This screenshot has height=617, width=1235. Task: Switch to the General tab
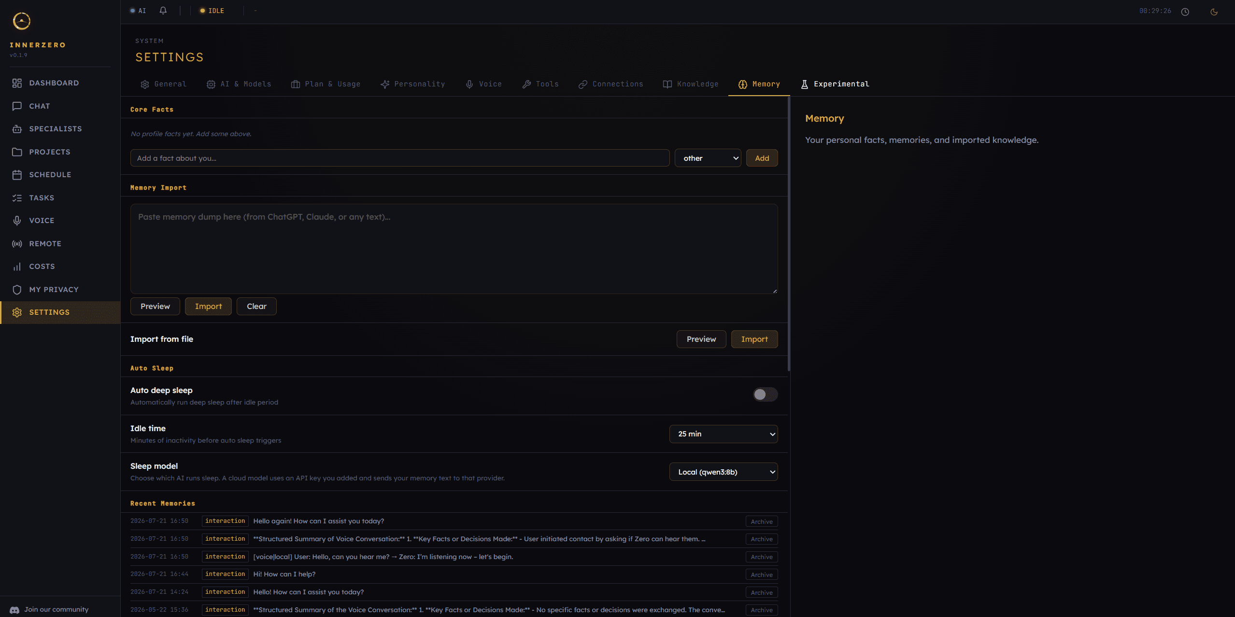(163, 84)
